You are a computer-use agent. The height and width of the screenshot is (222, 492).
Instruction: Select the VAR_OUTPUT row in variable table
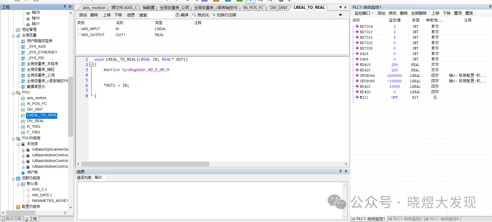click(x=212, y=35)
